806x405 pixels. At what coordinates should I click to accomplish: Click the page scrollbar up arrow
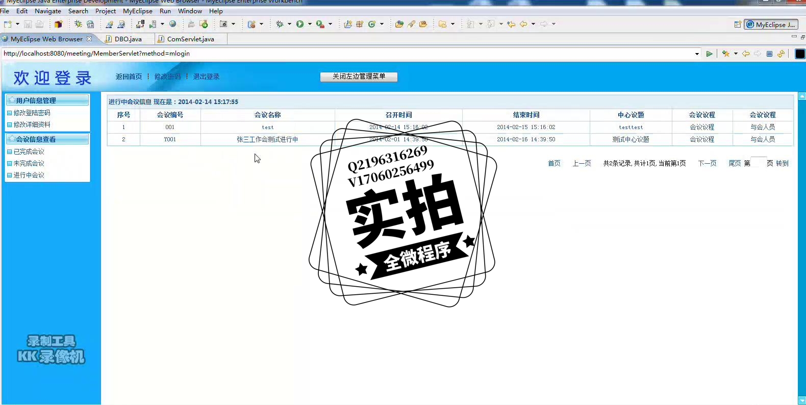[802, 96]
